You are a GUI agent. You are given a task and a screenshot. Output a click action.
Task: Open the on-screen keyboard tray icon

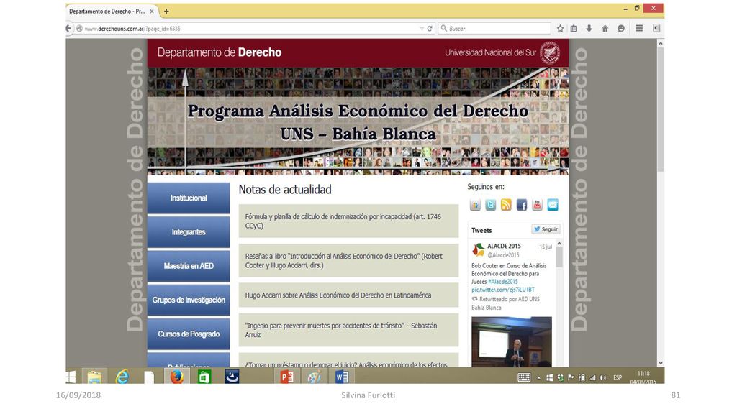point(524,377)
